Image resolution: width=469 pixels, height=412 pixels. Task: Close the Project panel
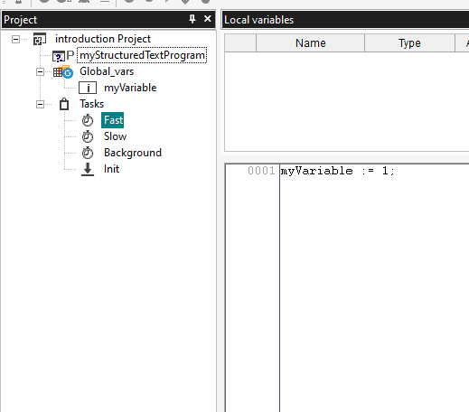click(208, 19)
